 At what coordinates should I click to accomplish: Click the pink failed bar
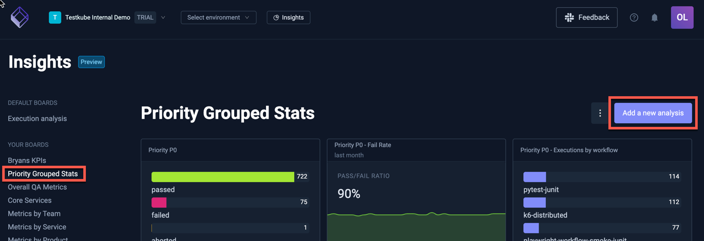tap(159, 203)
